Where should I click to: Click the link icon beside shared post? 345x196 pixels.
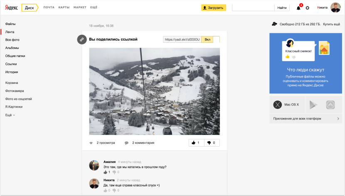point(82,39)
